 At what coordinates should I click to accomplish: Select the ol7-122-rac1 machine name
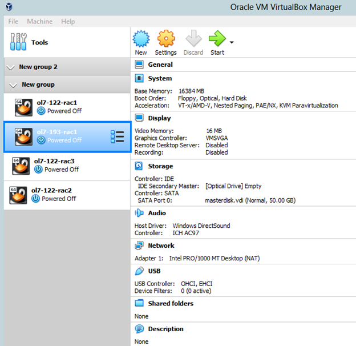(x=57, y=103)
